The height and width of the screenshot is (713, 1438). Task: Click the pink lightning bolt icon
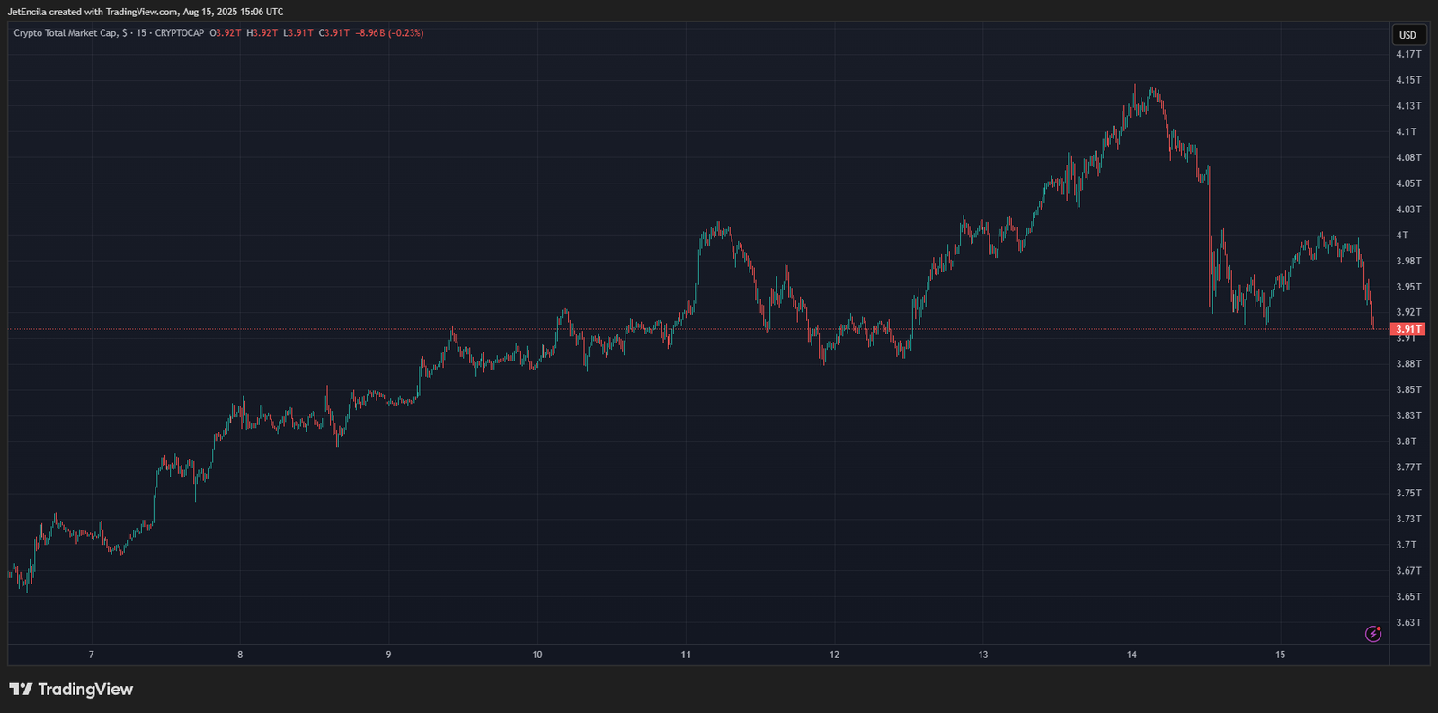(x=1373, y=634)
